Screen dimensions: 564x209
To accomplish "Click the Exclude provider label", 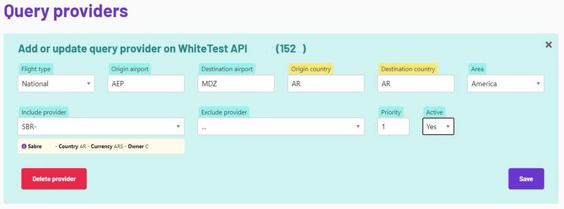I will tap(224, 112).
